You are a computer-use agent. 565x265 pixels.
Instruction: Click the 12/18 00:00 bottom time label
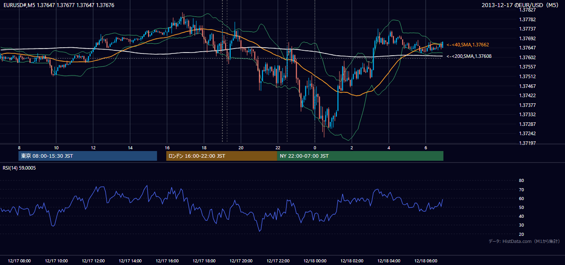click(315, 261)
